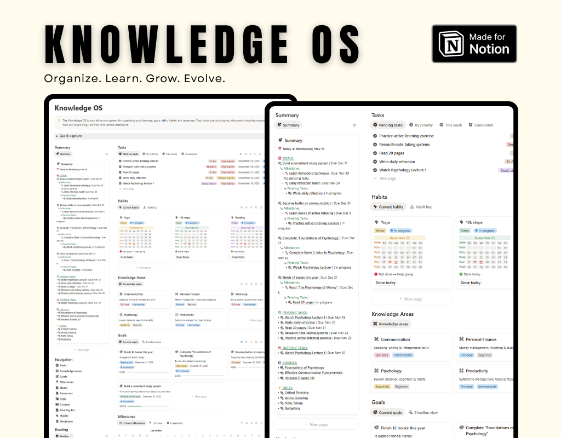Screen dimensions: 561x438
Task: Select Current goals tab in right tablet
Action: (x=387, y=413)
